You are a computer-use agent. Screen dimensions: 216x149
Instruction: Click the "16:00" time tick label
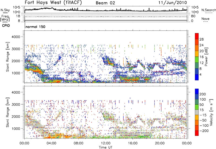click(x=133, y=143)
